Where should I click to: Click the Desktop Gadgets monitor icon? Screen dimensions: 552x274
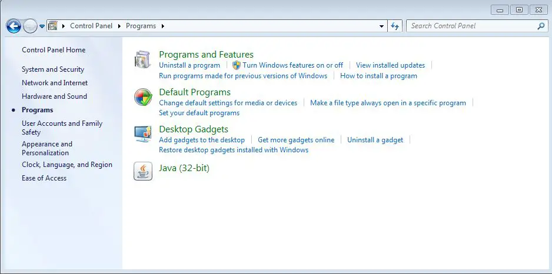143,134
